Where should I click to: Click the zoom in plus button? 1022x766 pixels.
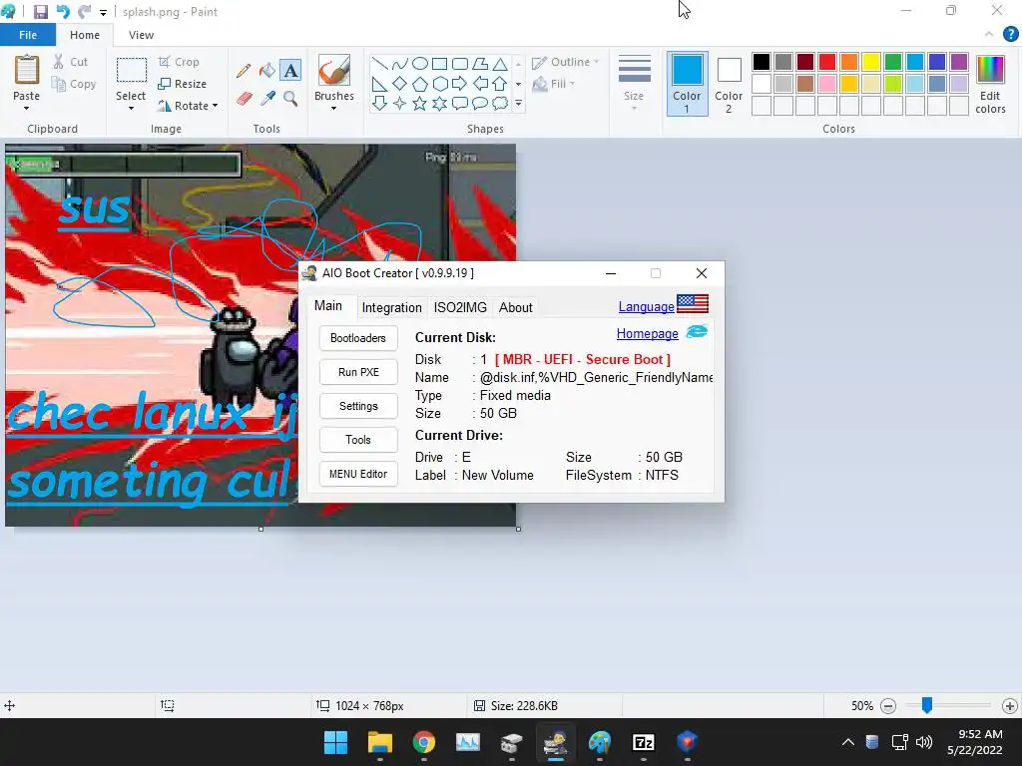(x=1010, y=705)
